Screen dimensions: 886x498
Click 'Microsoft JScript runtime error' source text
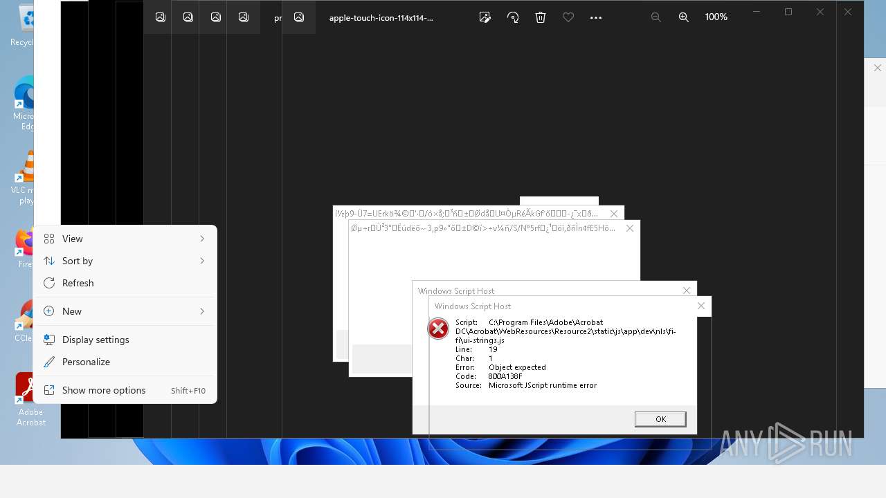(543, 385)
